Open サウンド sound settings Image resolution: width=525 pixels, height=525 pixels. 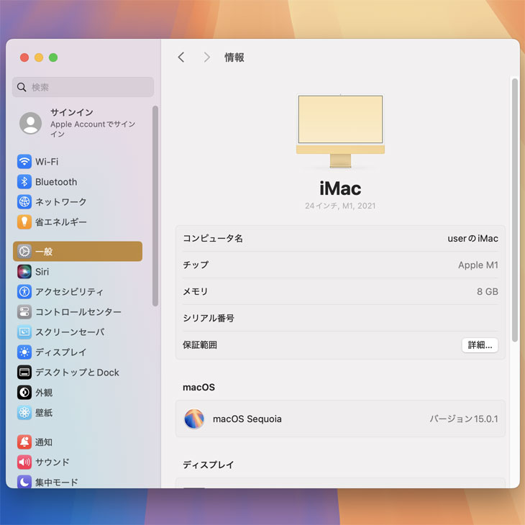(52, 462)
